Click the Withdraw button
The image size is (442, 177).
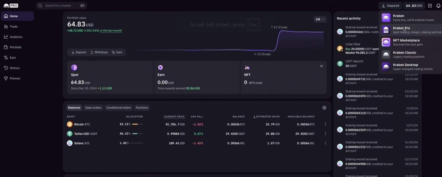(x=99, y=53)
